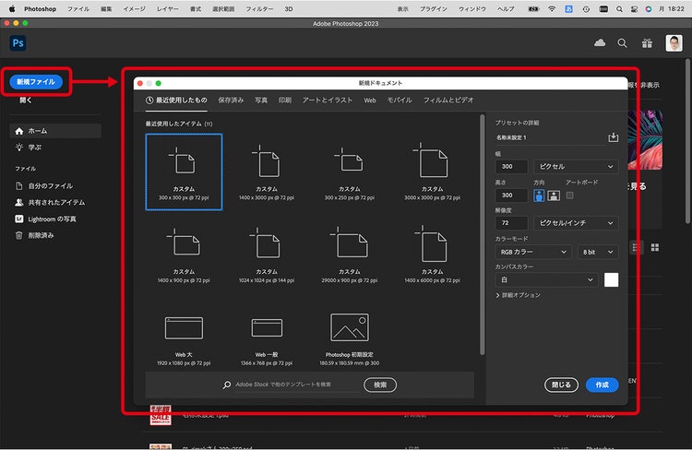Image resolution: width=692 pixels, height=450 pixels.
Task: Enable the アートボード checkbox
Action: tap(570, 195)
